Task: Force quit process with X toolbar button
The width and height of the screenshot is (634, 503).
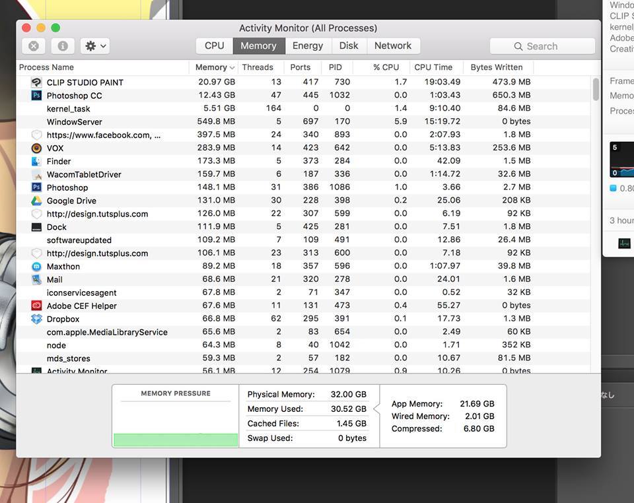Action: [x=34, y=46]
